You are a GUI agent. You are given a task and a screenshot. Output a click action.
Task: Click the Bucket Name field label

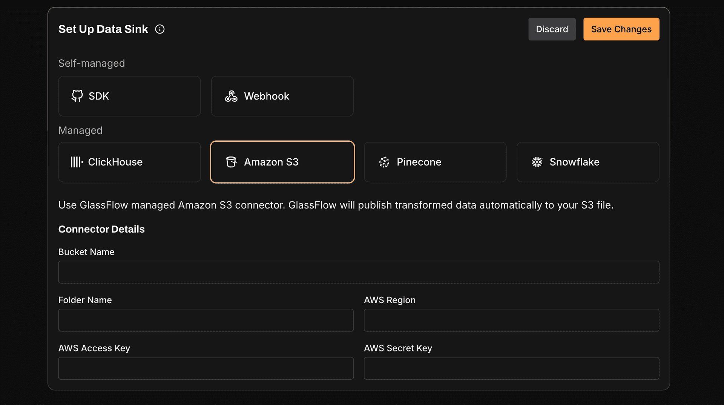86,252
